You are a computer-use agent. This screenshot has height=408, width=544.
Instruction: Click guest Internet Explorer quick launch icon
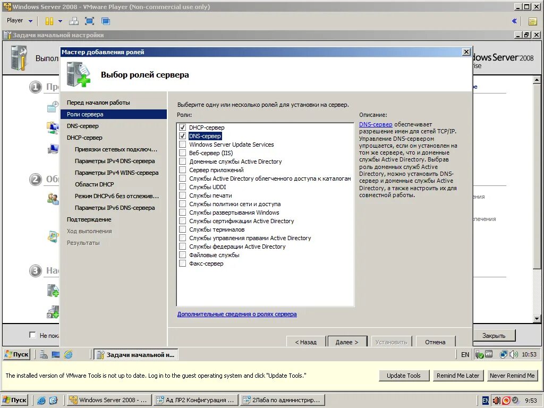(69, 354)
